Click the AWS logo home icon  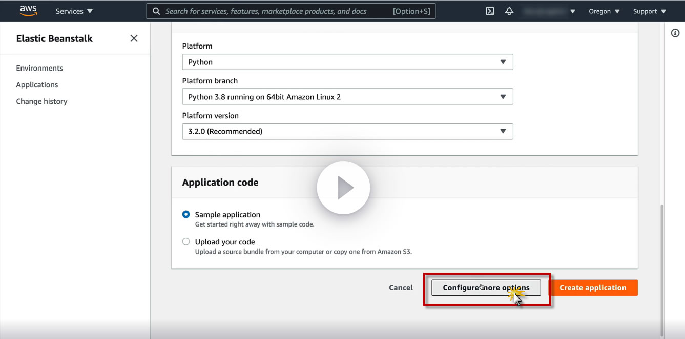tap(29, 11)
